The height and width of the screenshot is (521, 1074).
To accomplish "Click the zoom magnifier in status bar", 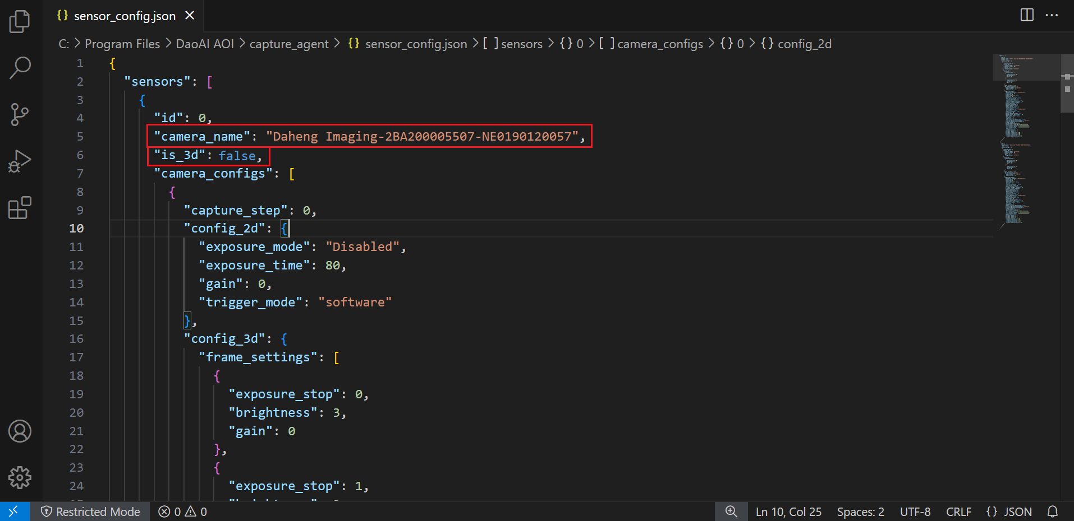I will [731, 511].
